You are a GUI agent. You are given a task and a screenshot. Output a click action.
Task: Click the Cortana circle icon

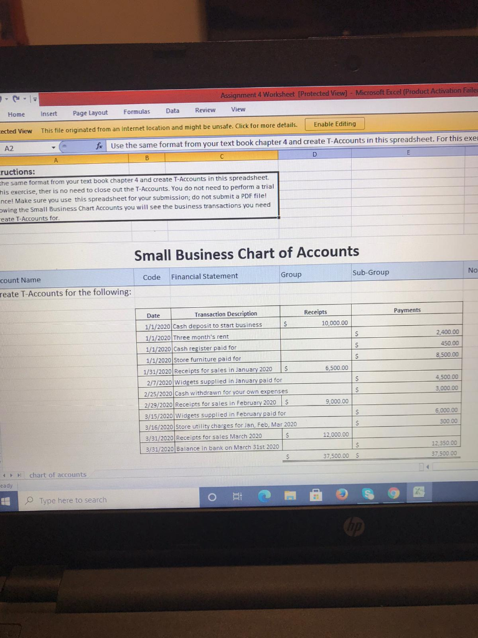pyautogui.click(x=212, y=497)
